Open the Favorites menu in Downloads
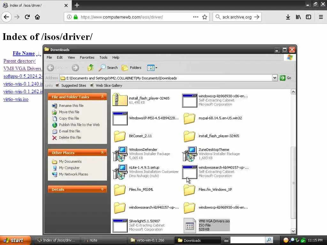The width and height of the screenshot is (327, 245). pyautogui.click(x=87, y=57)
